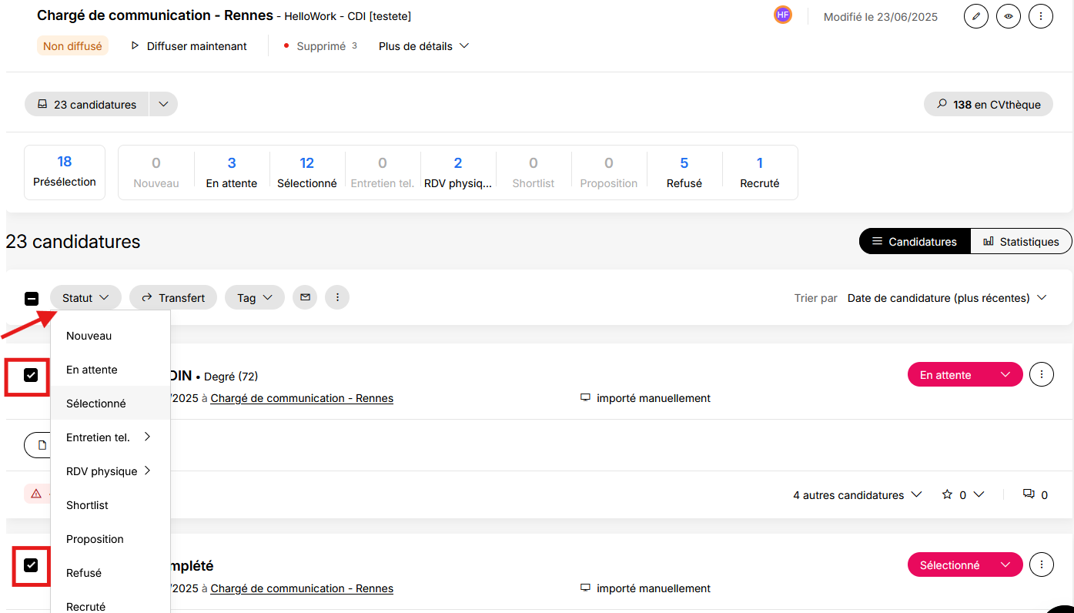Expand Plus de détails
The image size is (1074, 613).
pyautogui.click(x=424, y=46)
